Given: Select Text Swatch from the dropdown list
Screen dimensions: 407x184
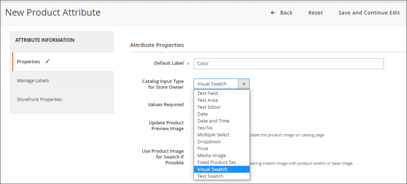Looking at the screenshot, I should pos(210,176).
